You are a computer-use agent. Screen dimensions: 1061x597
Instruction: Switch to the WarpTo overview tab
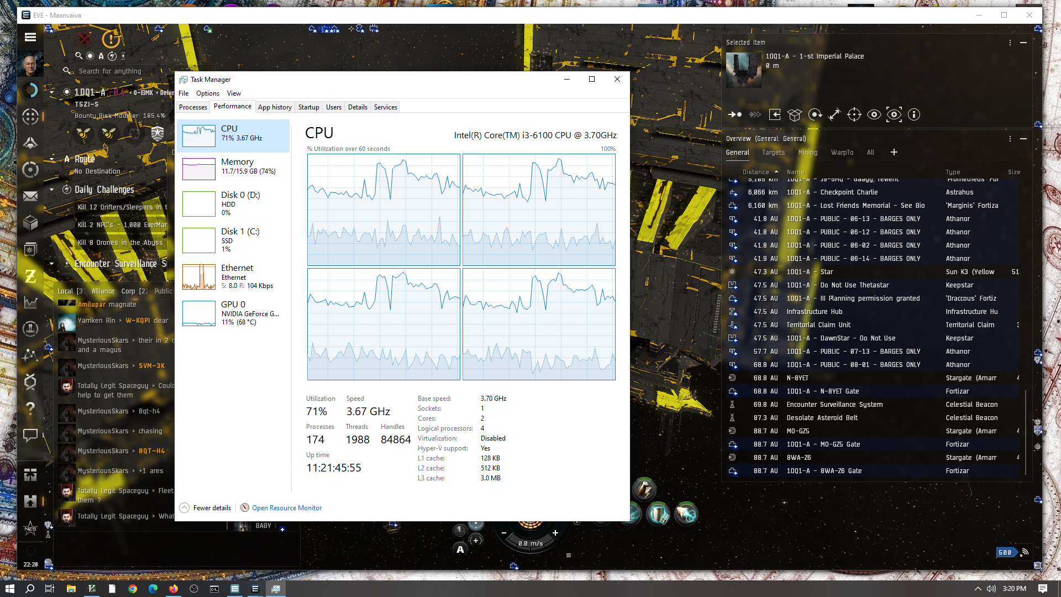[842, 153]
